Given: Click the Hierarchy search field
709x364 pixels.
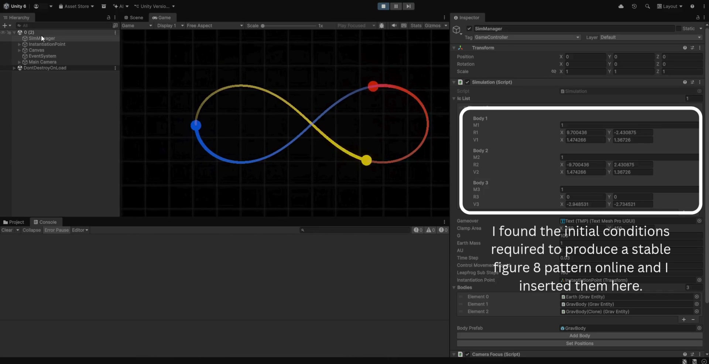Looking at the screenshot, I should pos(65,25).
